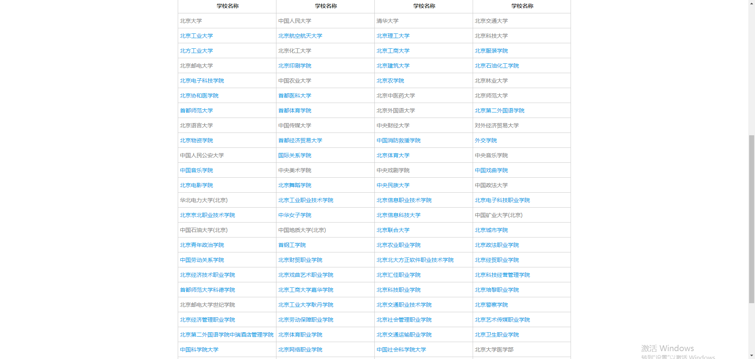The image size is (755, 359).
Task: Open the 北京政法职业学院 link
Action: 497,245
